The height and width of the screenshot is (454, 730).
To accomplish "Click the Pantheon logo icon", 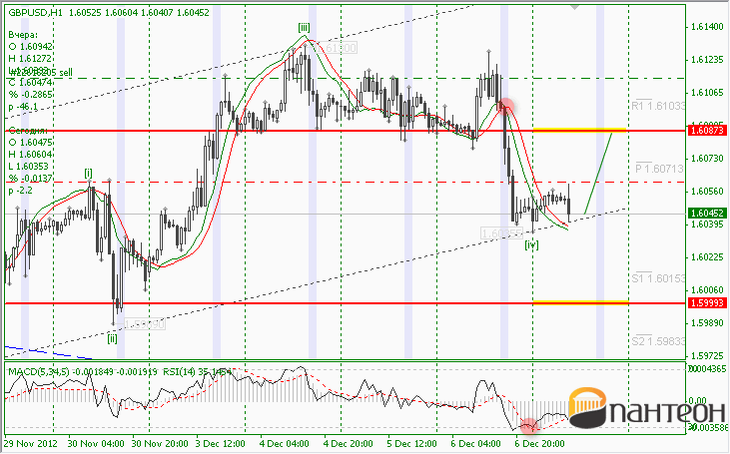I will click(587, 408).
